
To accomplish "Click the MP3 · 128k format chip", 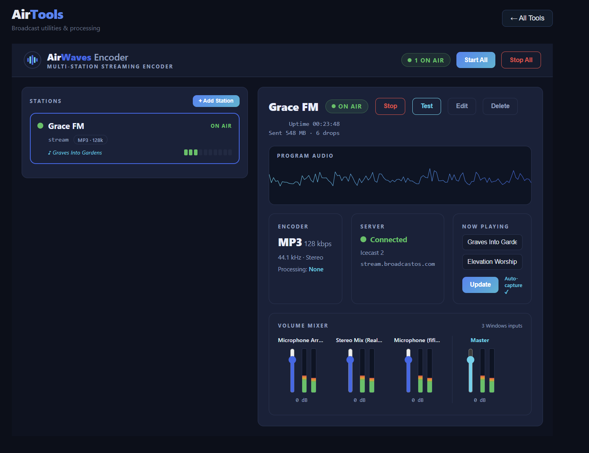I will (x=90, y=140).
